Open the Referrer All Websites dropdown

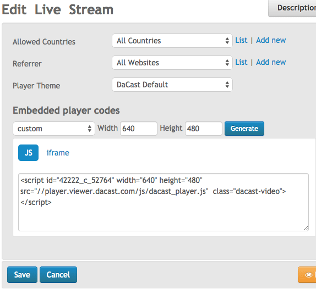pos(172,63)
